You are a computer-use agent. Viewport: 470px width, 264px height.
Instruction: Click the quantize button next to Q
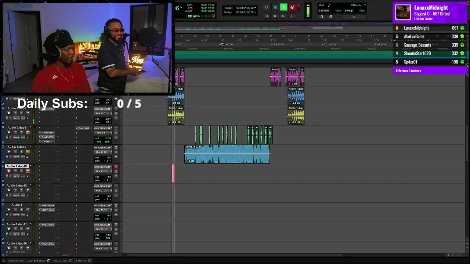tap(330, 17)
